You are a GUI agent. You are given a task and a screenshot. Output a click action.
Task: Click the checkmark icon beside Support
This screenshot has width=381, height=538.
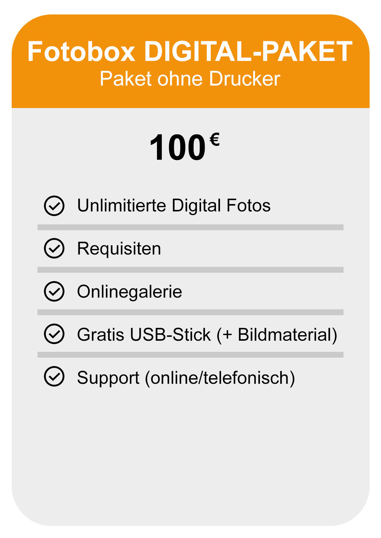pos(54,376)
